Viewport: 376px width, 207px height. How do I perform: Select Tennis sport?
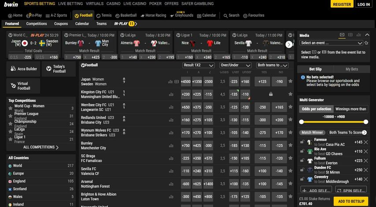[x=104, y=15]
